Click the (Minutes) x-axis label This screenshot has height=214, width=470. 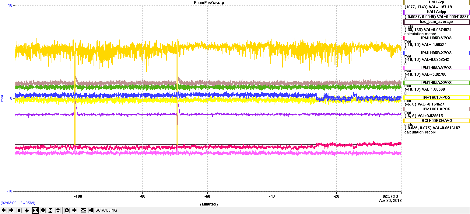[x=209, y=204]
